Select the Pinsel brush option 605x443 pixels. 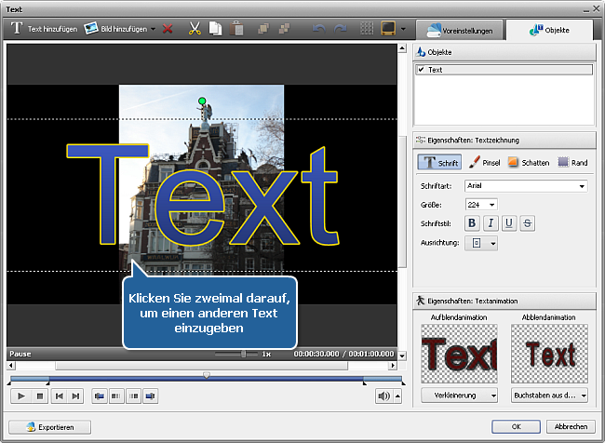(484, 162)
